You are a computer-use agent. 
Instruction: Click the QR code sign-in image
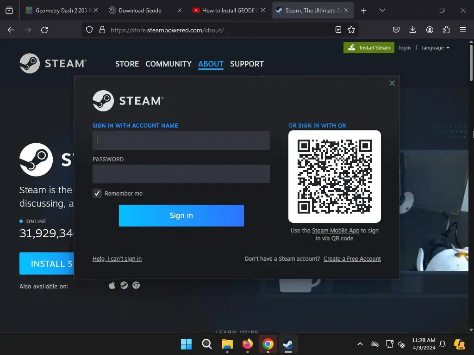335,177
